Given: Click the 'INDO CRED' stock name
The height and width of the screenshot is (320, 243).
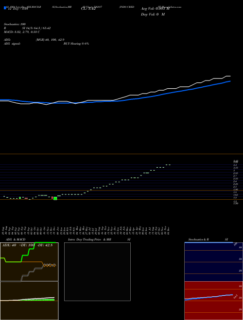Looking at the screenshot, I should pyautogui.click(x=127, y=7).
